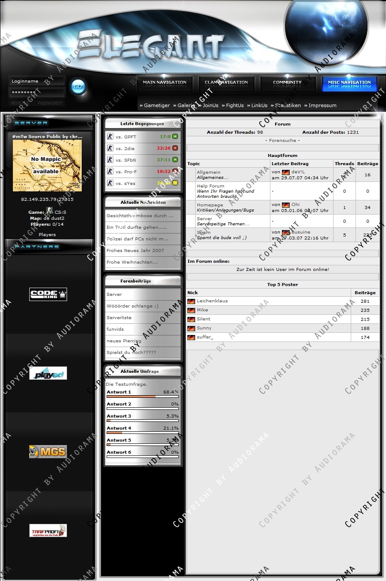386x581 pixels.
Task: Click the CodeKing partner logo
Action: pyautogui.click(x=48, y=295)
